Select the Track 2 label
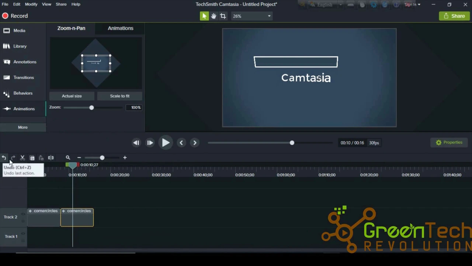 point(10,217)
